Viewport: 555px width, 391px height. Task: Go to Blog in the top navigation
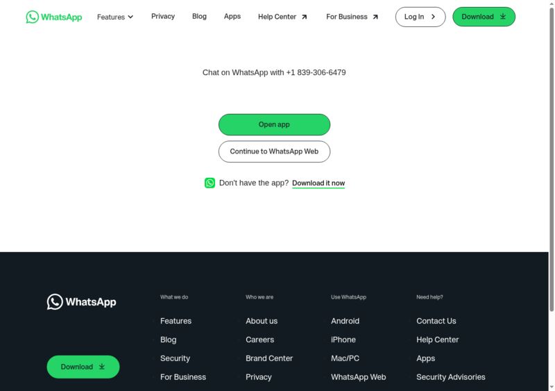click(199, 16)
